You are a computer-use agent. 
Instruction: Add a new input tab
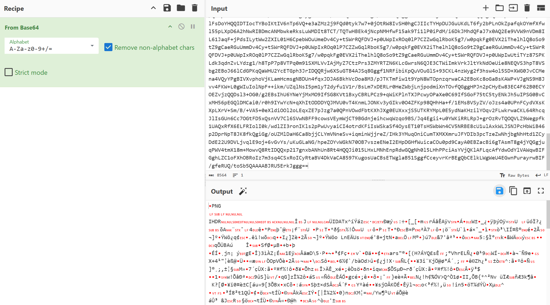click(x=486, y=8)
